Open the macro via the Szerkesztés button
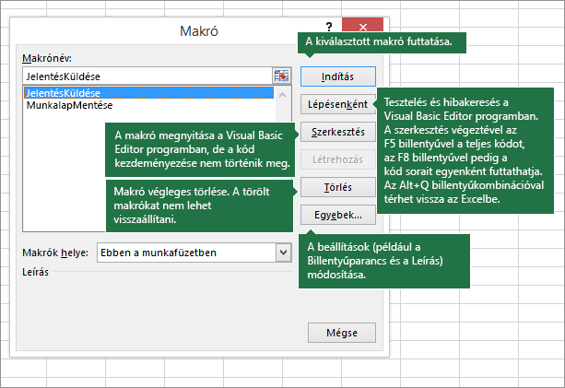 tap(337, 133)
